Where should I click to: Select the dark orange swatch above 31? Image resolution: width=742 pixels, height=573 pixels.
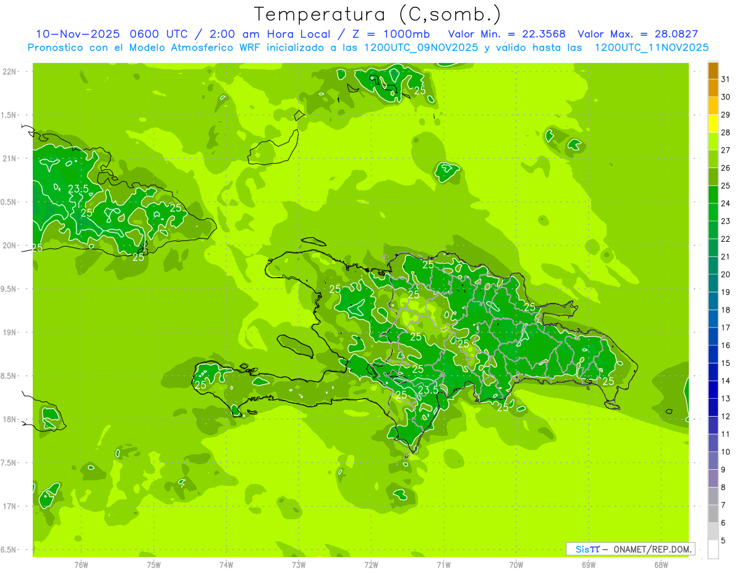(x=713, y=70)
